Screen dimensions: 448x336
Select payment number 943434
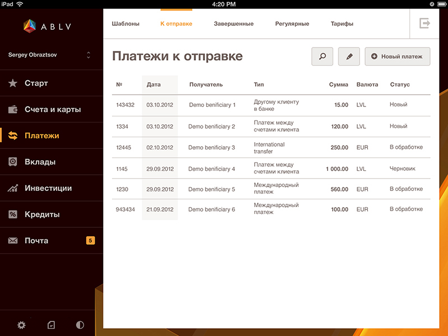click(x=125, y=209)
